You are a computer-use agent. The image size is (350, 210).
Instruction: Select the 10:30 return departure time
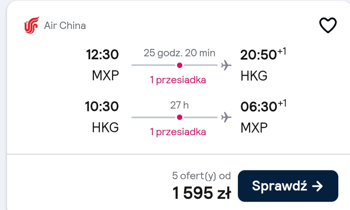click(102, 106)
